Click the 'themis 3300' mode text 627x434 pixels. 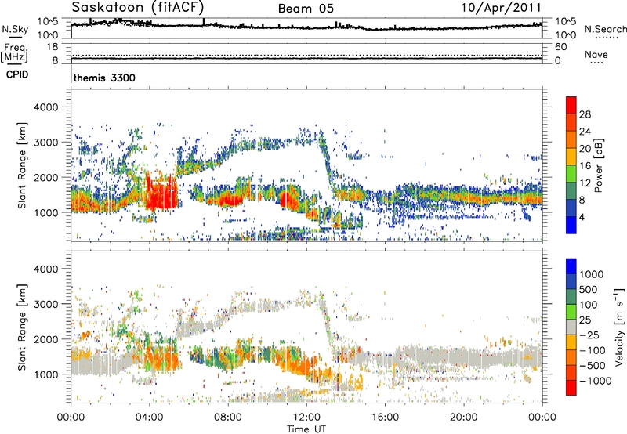pyautogui.click(x=104, y=78)
